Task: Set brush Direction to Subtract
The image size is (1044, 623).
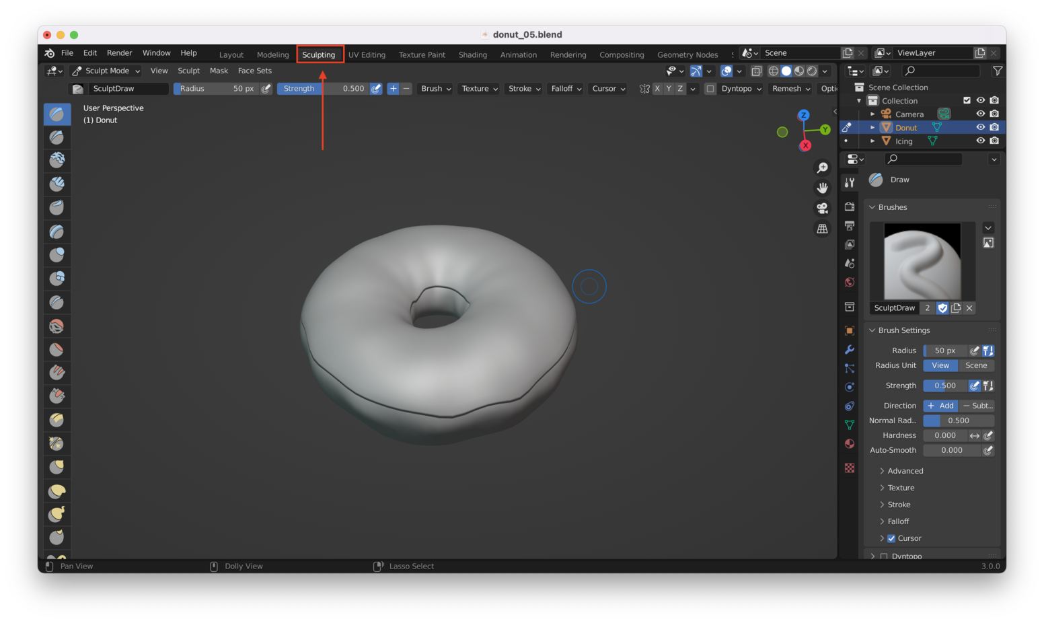Action: [977, 405]
